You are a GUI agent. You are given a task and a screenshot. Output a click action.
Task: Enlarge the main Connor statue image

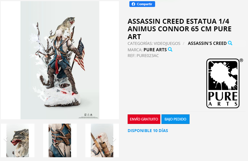(60, 60)
